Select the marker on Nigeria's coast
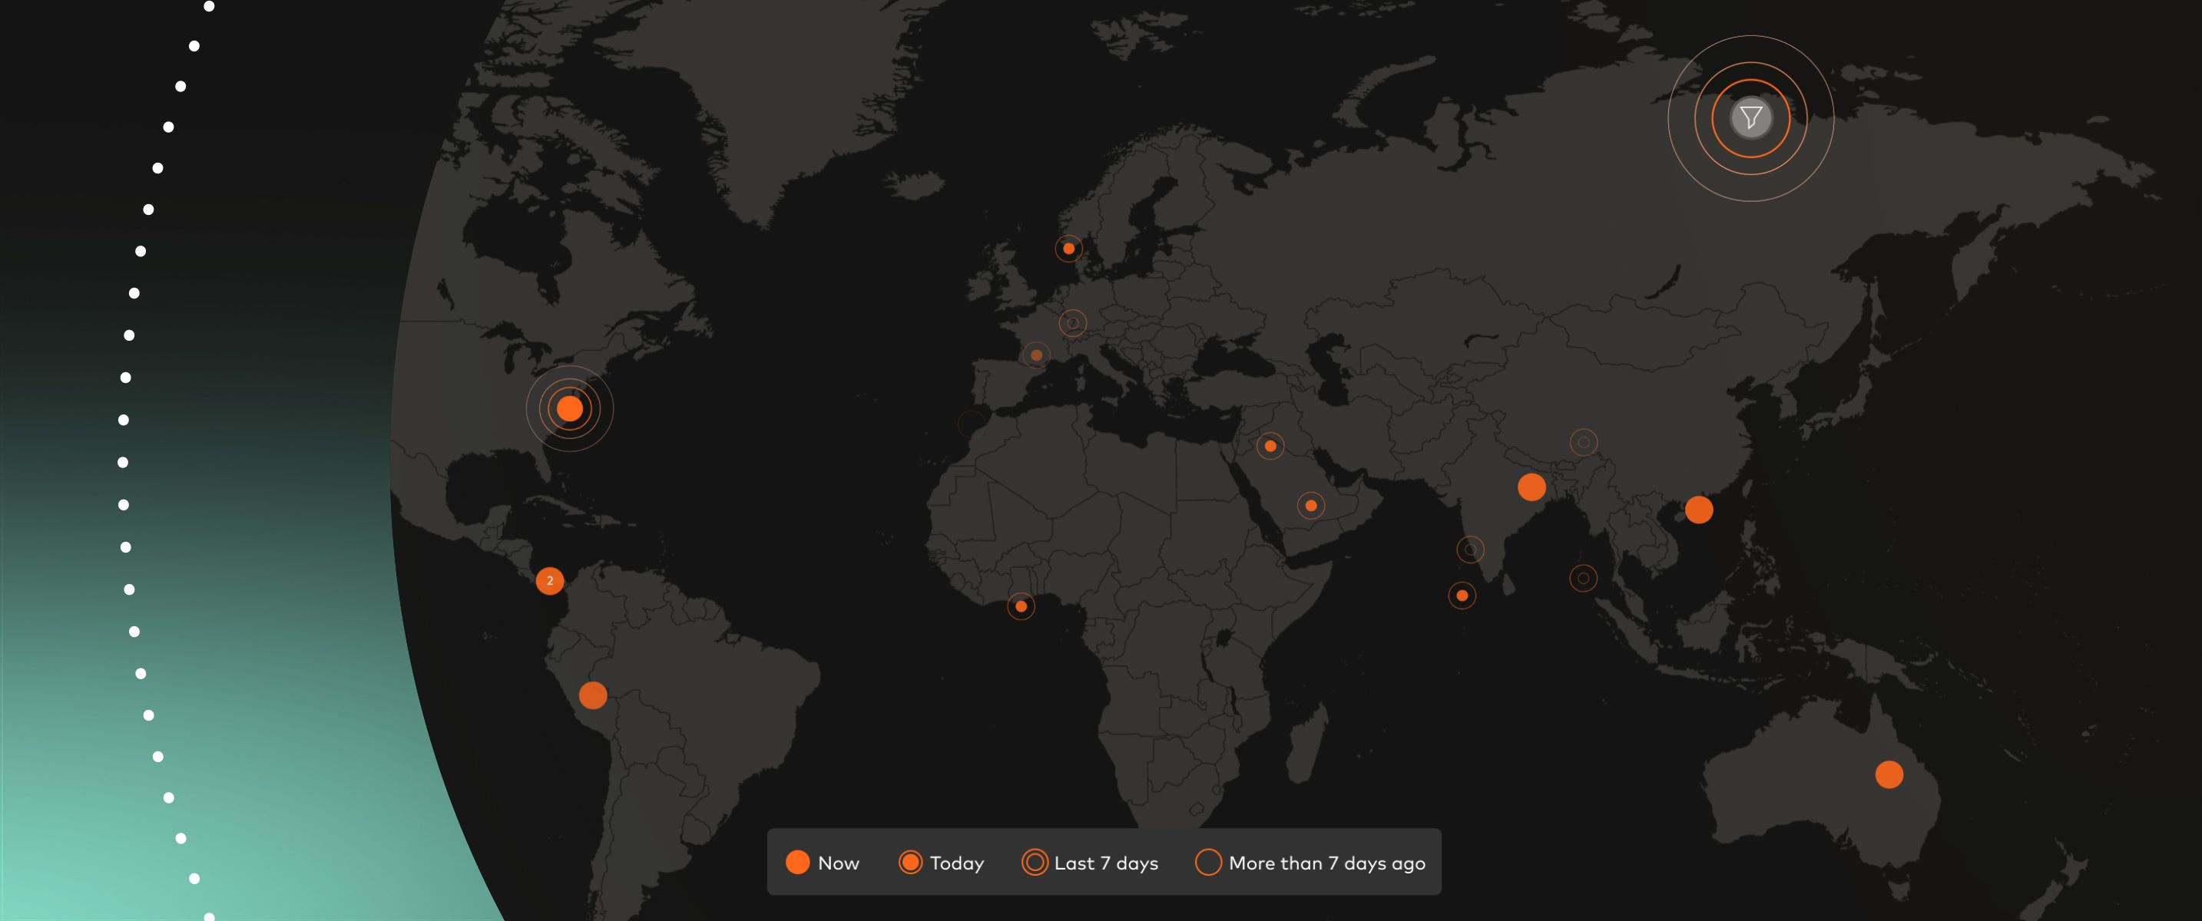The height and width of the screenshot is (921, 2202). coord(1021,606)
